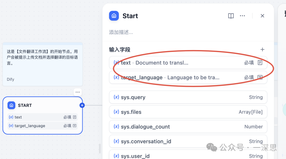Image resolution: width=286 pixels, height=159 pixels.
Task: Click variable icon beside sys.conversation_id
Action: pos(116,141)
